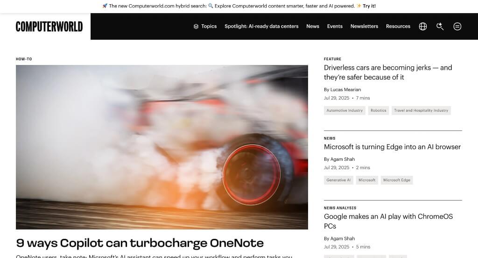Open Microsoft turning Edge into AI browser article
The image size is (478, 258).
point(392,147)
